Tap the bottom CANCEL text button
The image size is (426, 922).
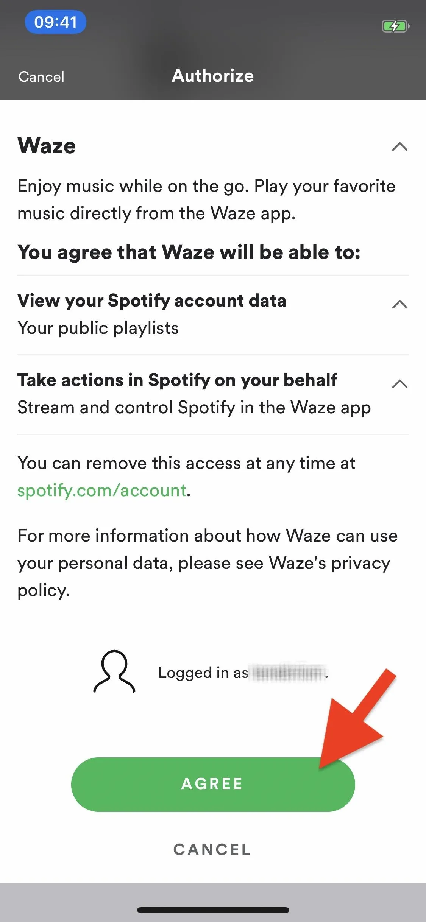212,850
